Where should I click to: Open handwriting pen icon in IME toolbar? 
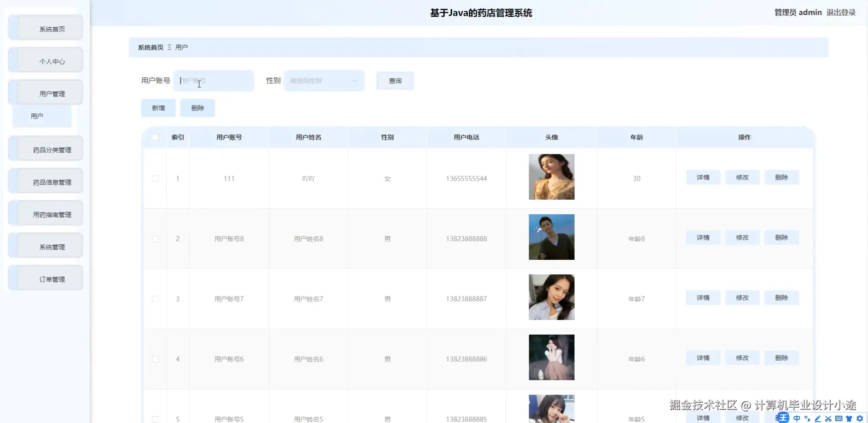point(818,418)
